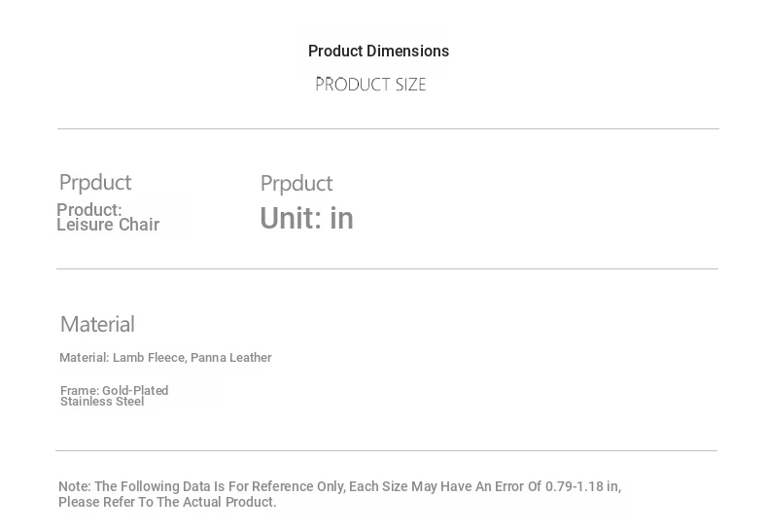This screenshot has width=768, height=532.
Task: Click the divider line above the Note
Action: pyautogui.click(x=386, y=450)
